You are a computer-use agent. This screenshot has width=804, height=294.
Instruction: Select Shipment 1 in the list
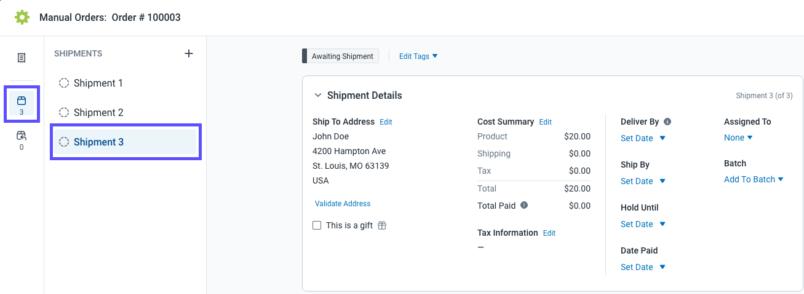[x=98, y=83]
